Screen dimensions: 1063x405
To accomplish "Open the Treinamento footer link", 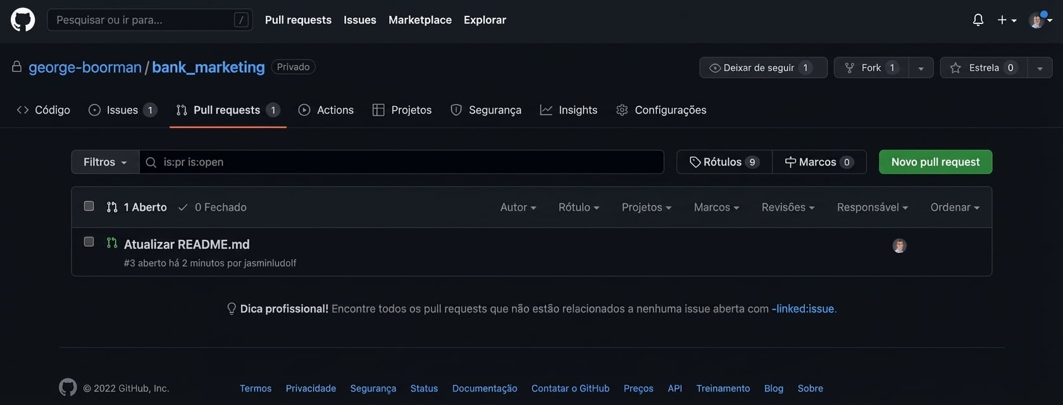I will point(723,389).
